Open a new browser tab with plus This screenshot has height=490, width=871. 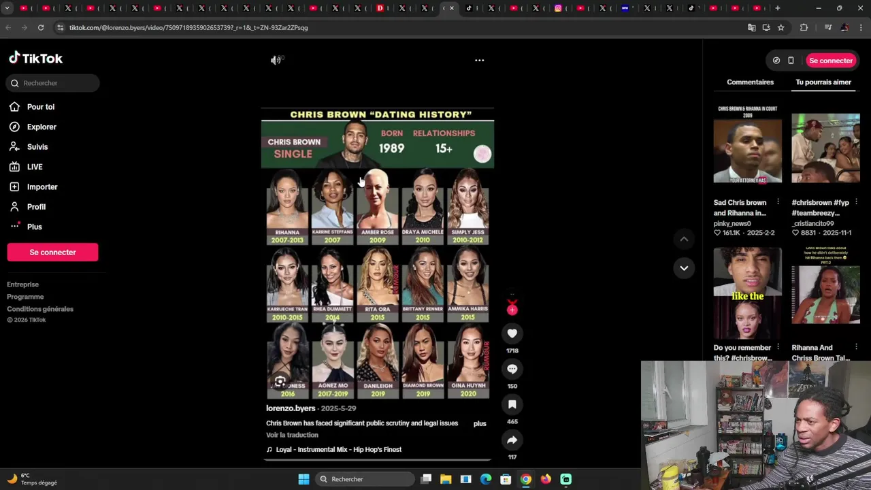[x=778, y=8]
